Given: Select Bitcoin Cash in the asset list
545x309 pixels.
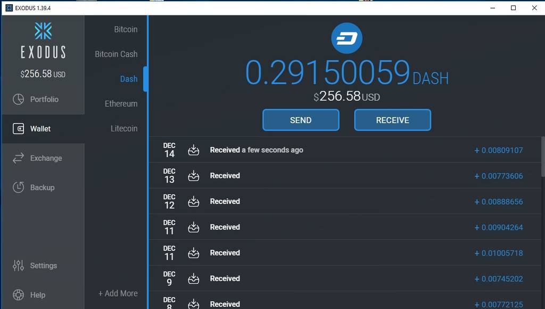Looking at the screenshot, I should [116, 54].
